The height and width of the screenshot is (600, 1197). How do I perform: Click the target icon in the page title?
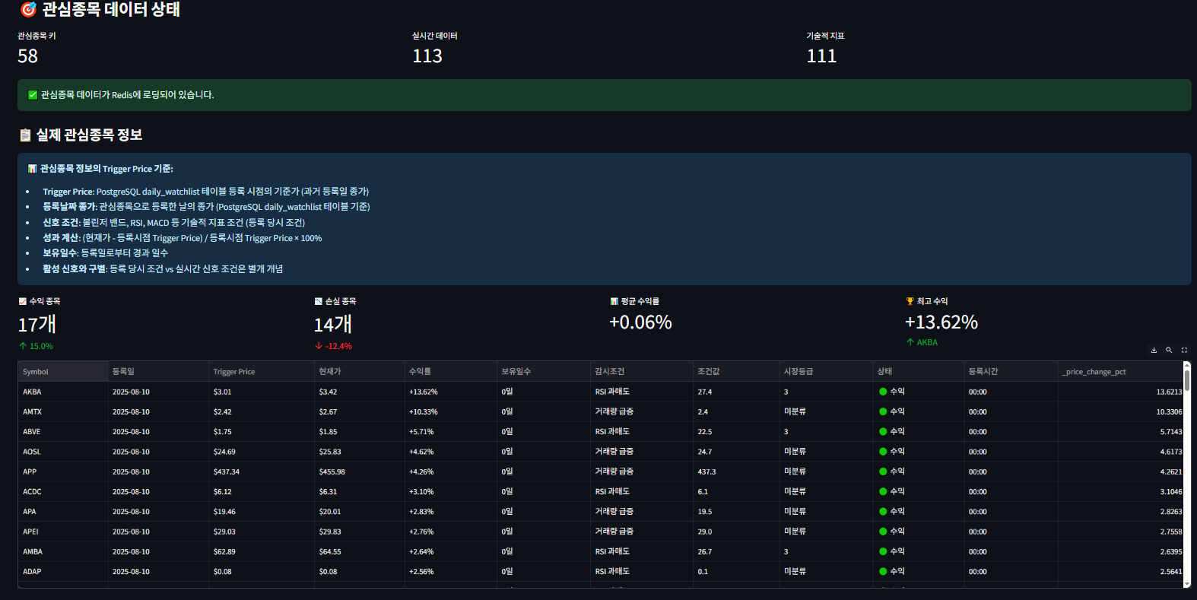[28, 10]
